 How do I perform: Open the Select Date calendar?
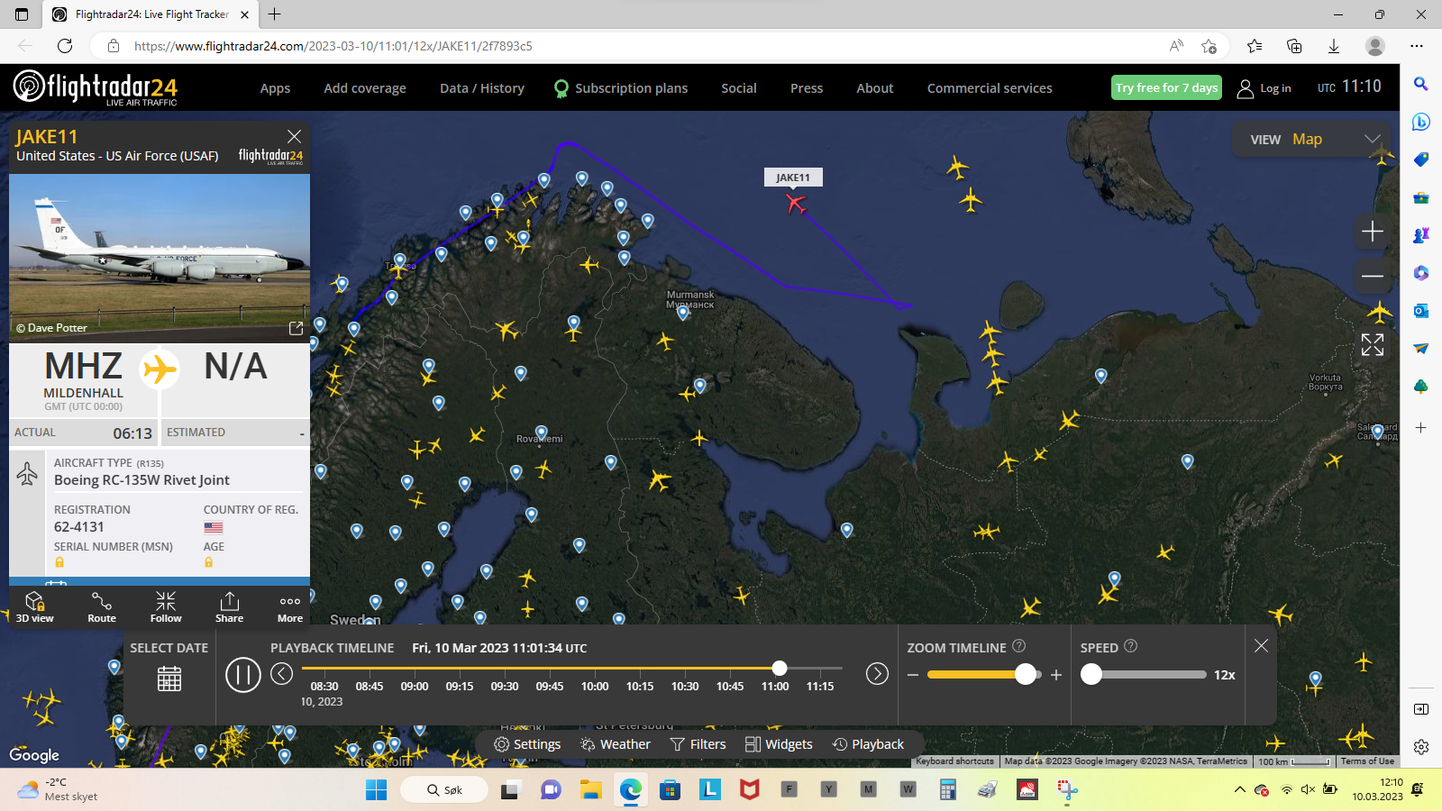(x=169, y=679)
